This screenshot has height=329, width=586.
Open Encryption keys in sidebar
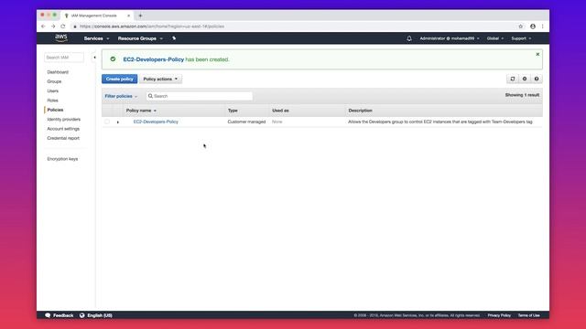click(62, 159)
